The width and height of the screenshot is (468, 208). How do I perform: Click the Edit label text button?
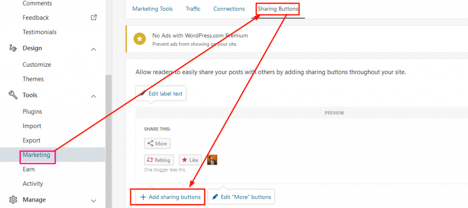[x=161, y=93]
